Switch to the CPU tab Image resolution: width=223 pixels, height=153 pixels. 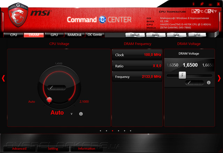pos(14,35)
